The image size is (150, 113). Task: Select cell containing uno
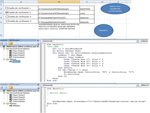click(87, 13)
